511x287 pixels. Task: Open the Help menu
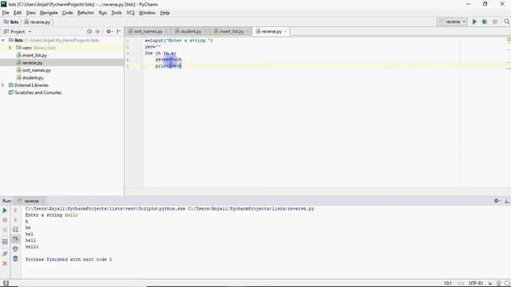point(165,13)
